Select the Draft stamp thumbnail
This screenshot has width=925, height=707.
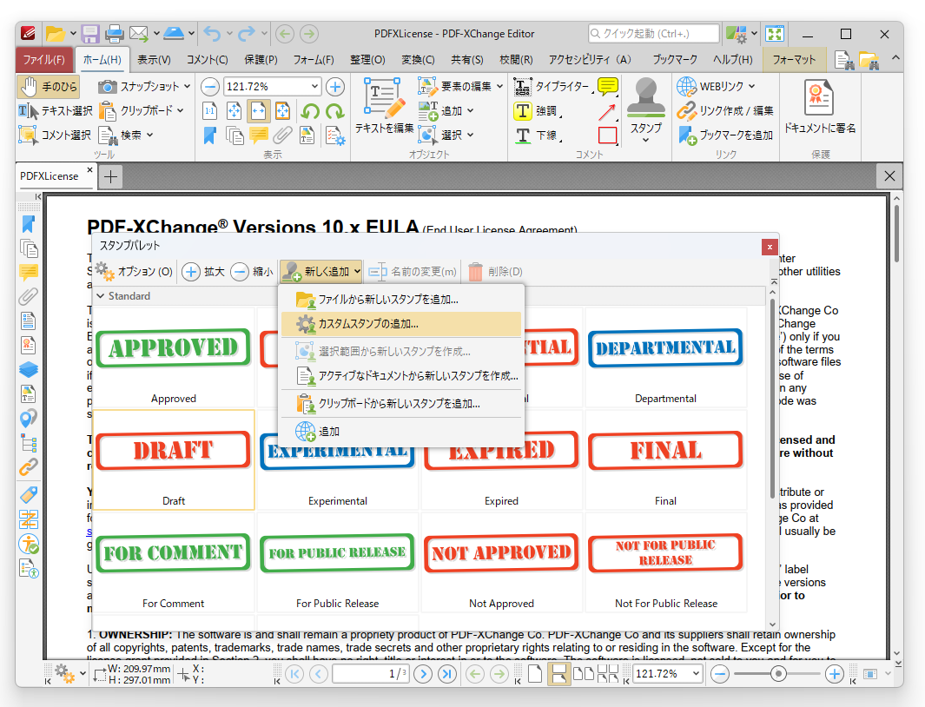174,459
